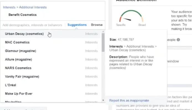Open the Suggestions tab

point(77,25)
